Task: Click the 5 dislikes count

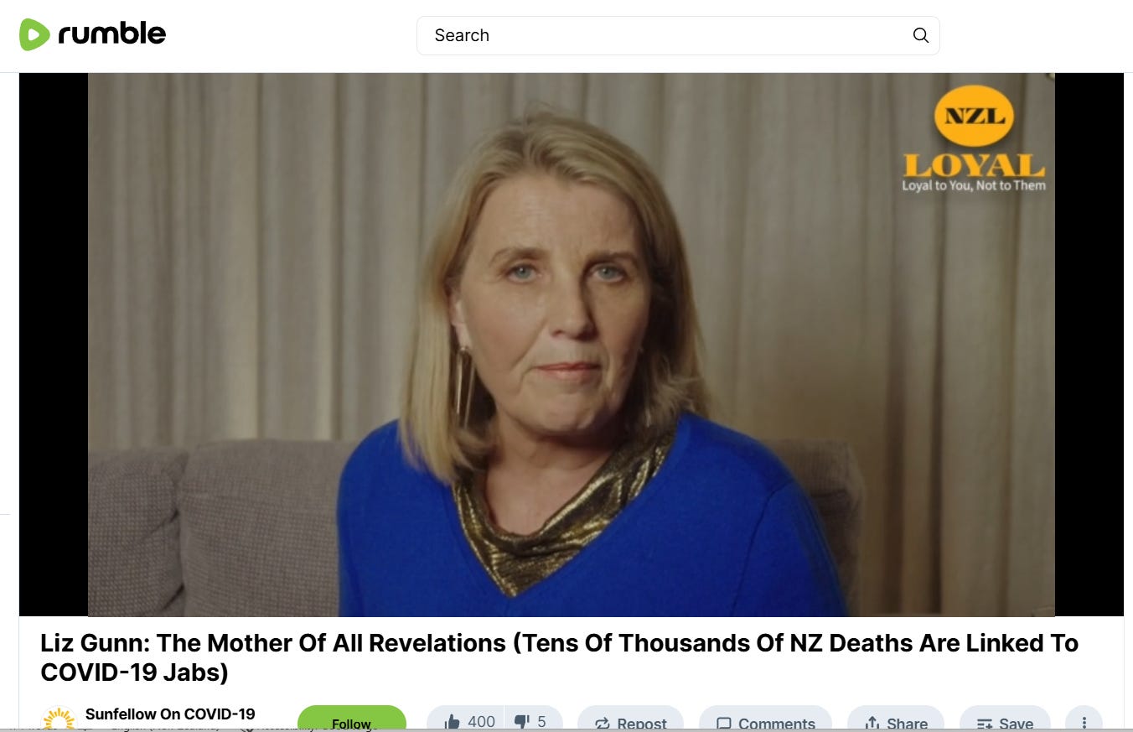Action: pos(541,722)
